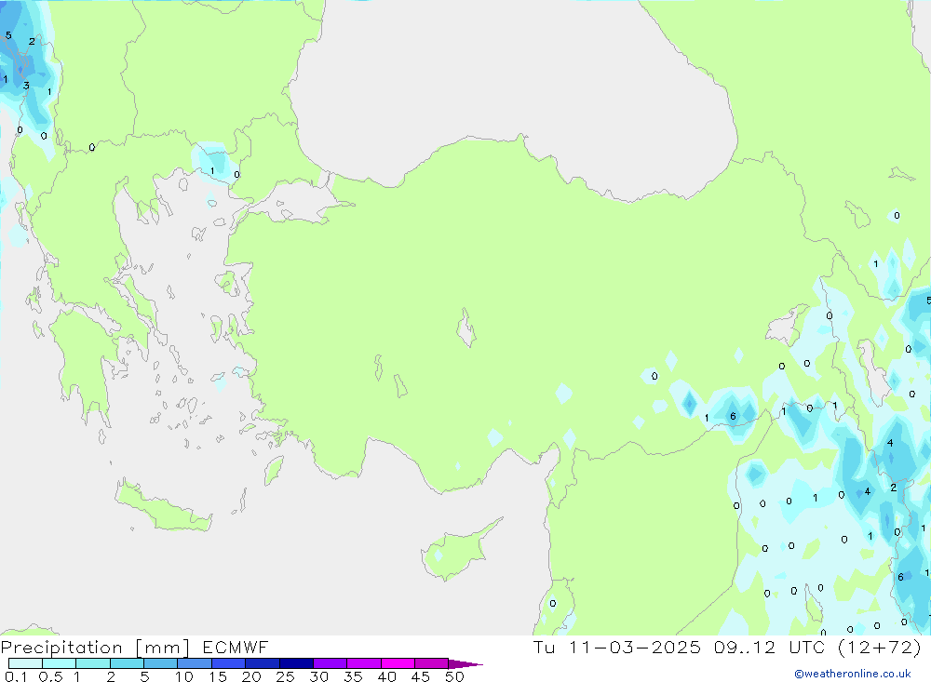Viewport: 931px width, 682px height.
Task: Click the legend label "50"
Action: tap(454, 676)
